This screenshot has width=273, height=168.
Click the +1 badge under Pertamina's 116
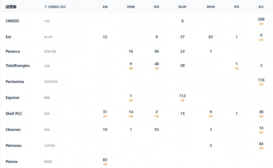coord(261,85)
